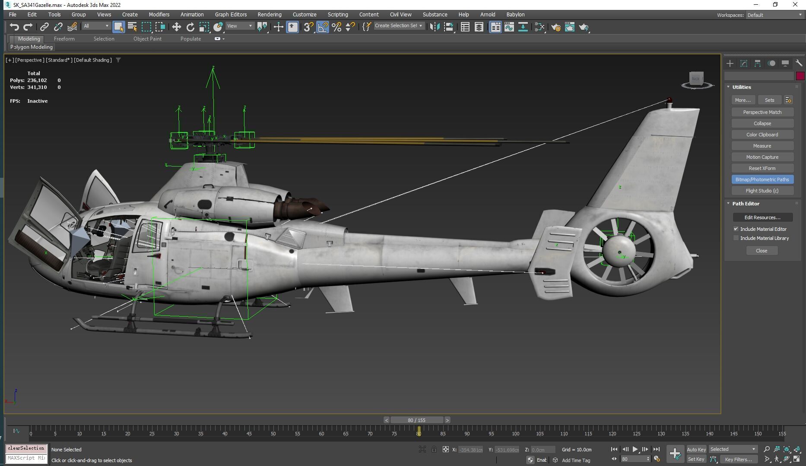Open the Graph Editors menu
Viewport: 806px width, 466px height.
click(231, 15)
